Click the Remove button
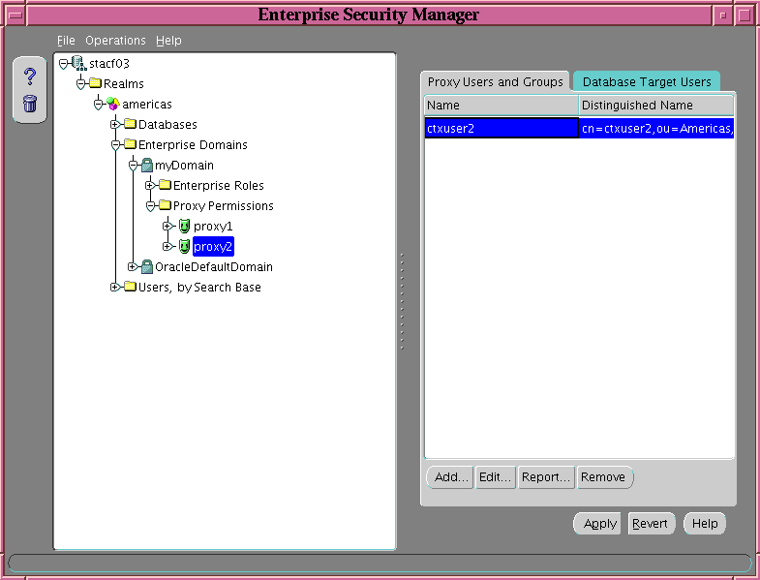The image size is (760, 580). click(605, 477)
